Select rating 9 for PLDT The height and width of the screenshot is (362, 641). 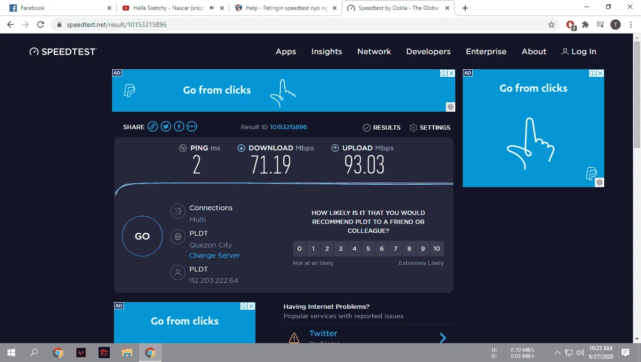click(423, 249)
